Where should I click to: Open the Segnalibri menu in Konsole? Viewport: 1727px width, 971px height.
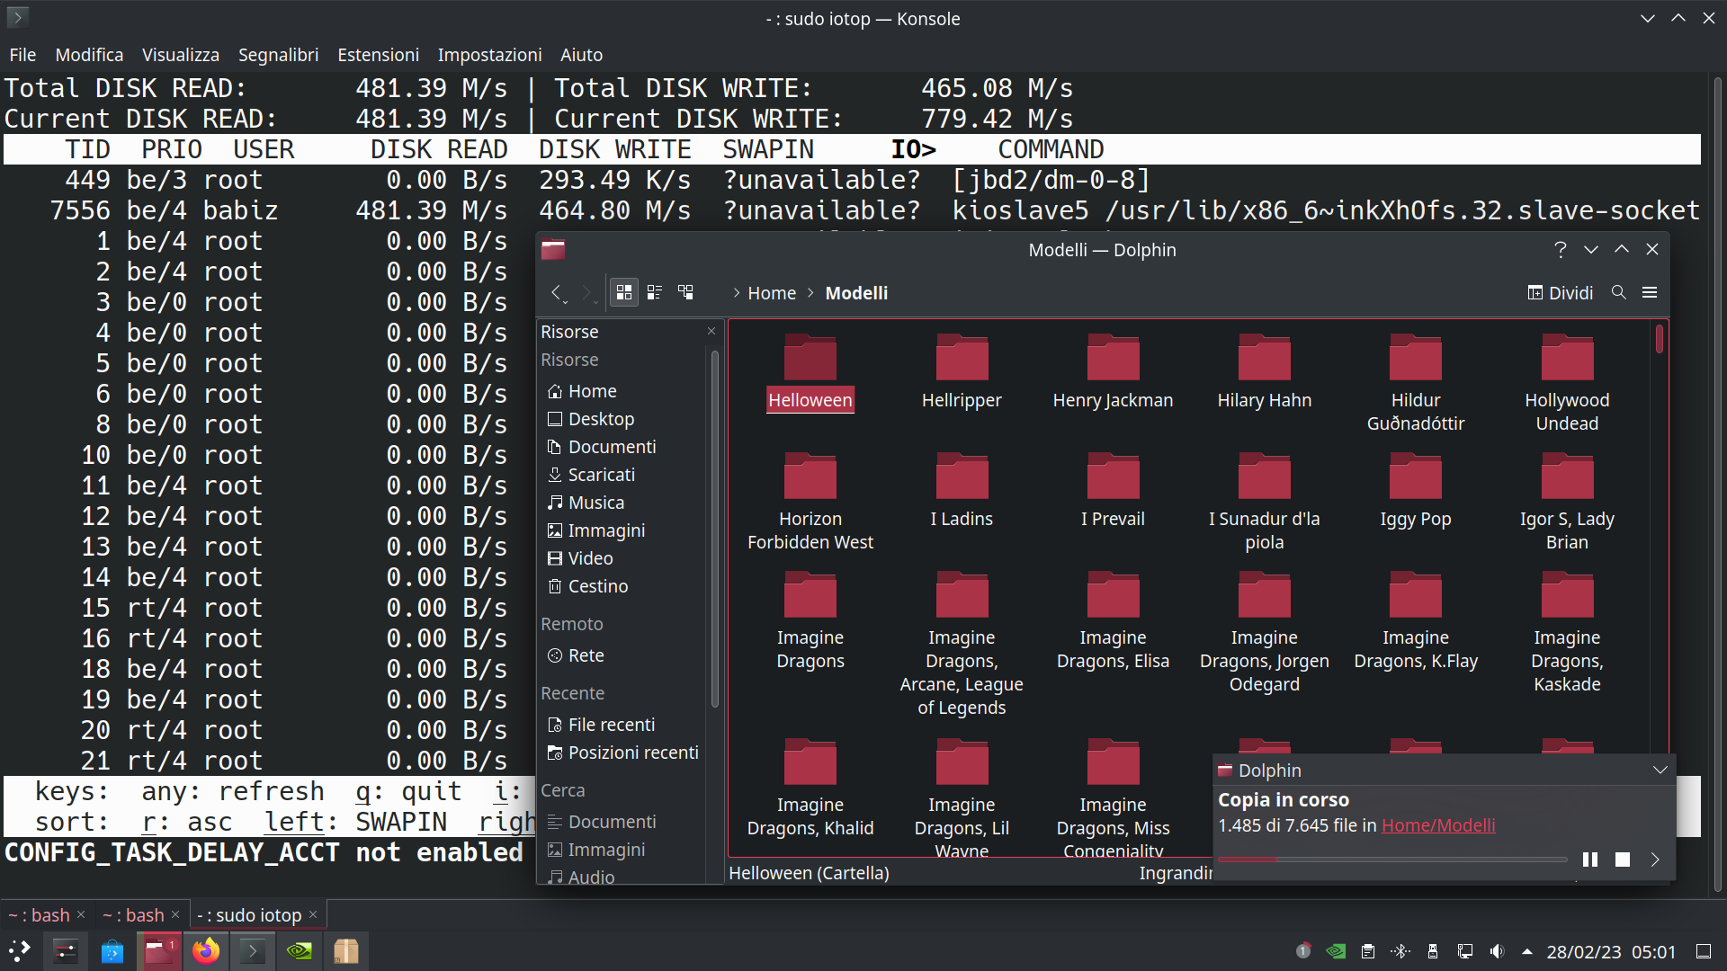tap(278, 55)
